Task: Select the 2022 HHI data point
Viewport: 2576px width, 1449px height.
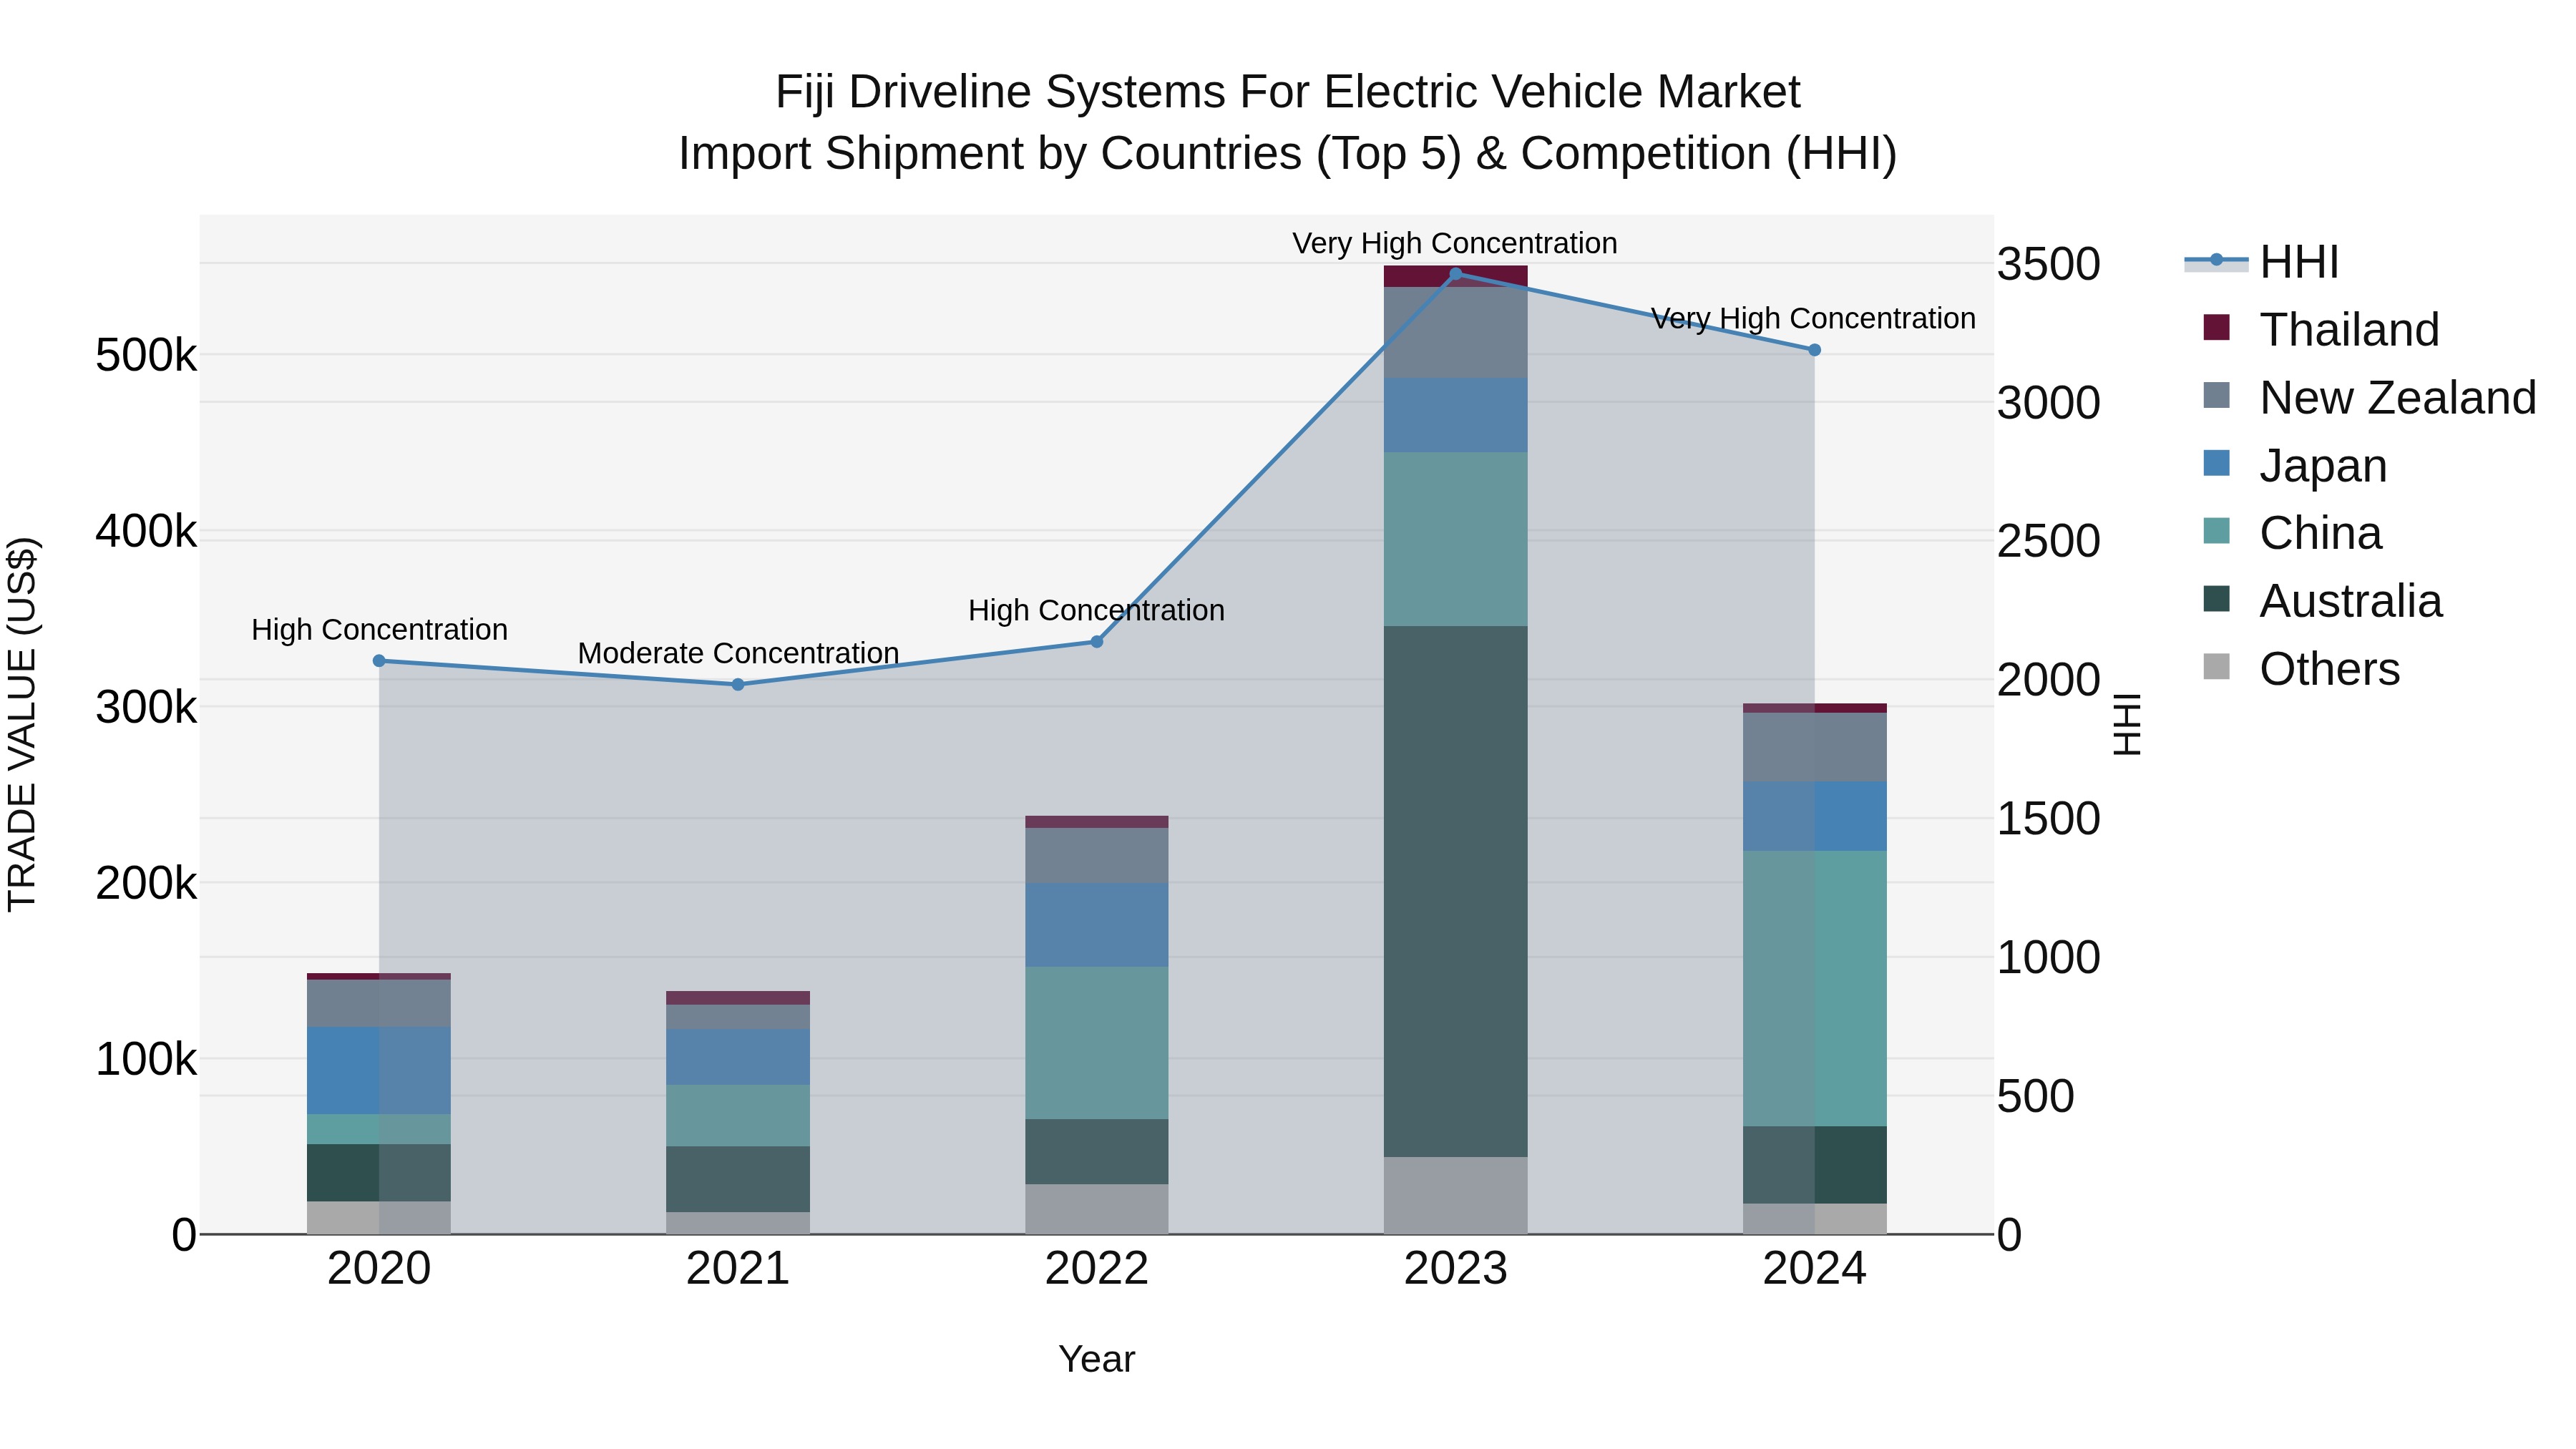Action: click(x=1096, y=642)
